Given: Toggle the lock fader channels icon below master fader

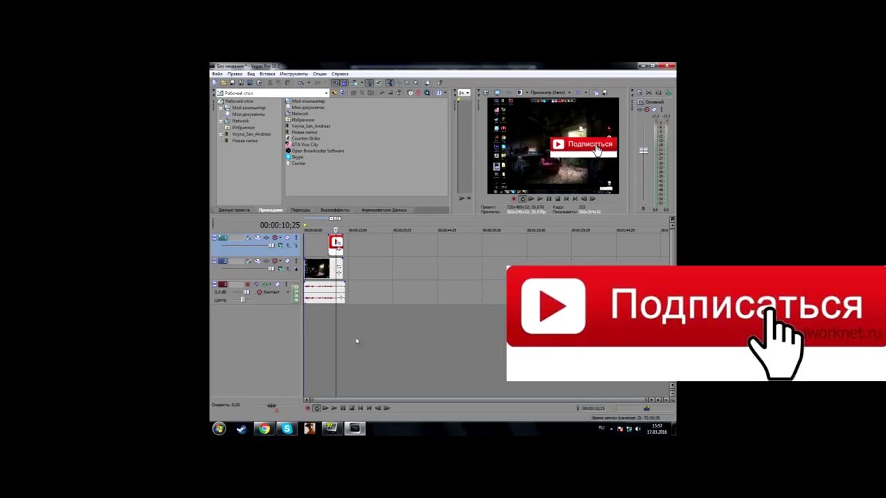Looking at the screenshot, I should [644, 208].
